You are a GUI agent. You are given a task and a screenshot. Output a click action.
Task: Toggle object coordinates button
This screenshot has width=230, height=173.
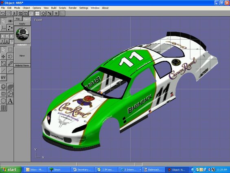click(x=7, y=42)
